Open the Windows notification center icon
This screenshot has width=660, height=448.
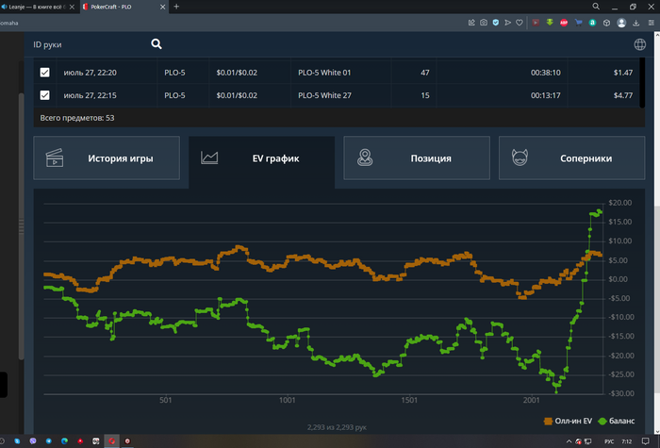646,441
